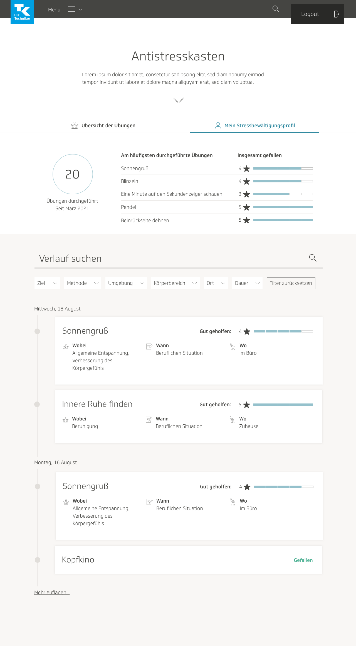Open the Dauer filter dropdown
Screen dimensions: 356x646
pyautogui.click(x=247, y=283)
